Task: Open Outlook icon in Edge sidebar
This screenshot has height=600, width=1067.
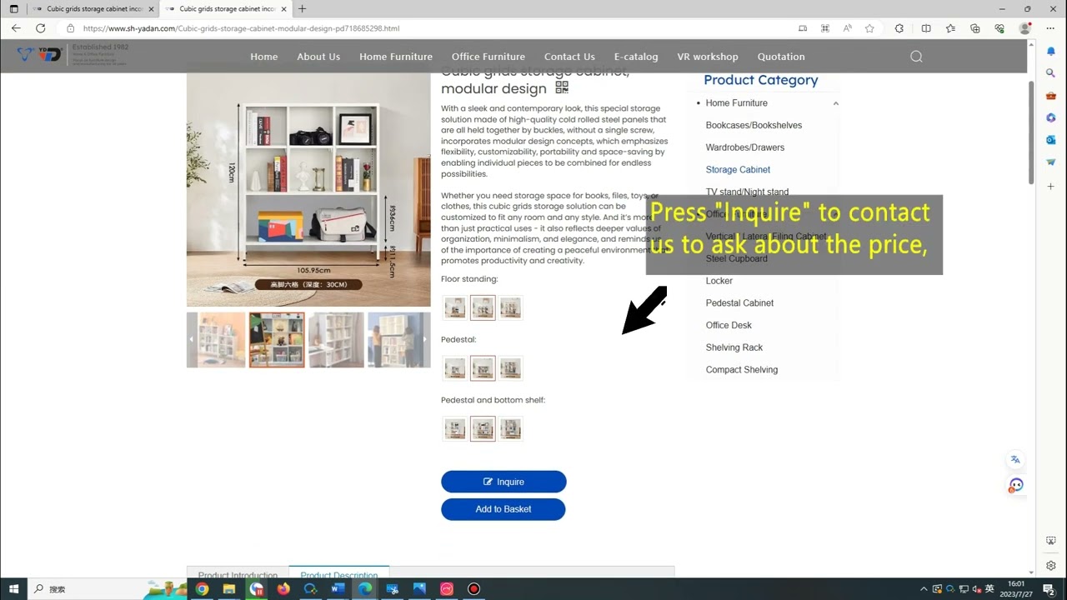Action: pos(1051,140)
